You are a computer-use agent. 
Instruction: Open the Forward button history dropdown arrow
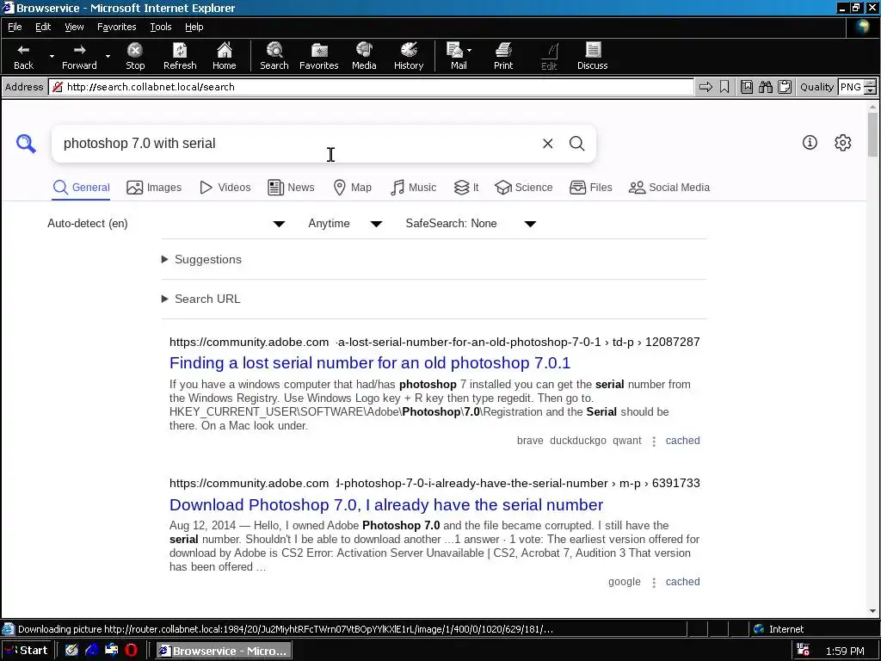(x=108, y=56)
